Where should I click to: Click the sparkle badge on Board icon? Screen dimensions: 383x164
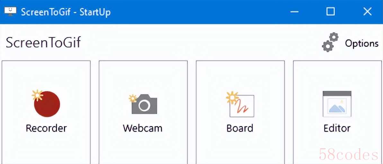point(232,98)
